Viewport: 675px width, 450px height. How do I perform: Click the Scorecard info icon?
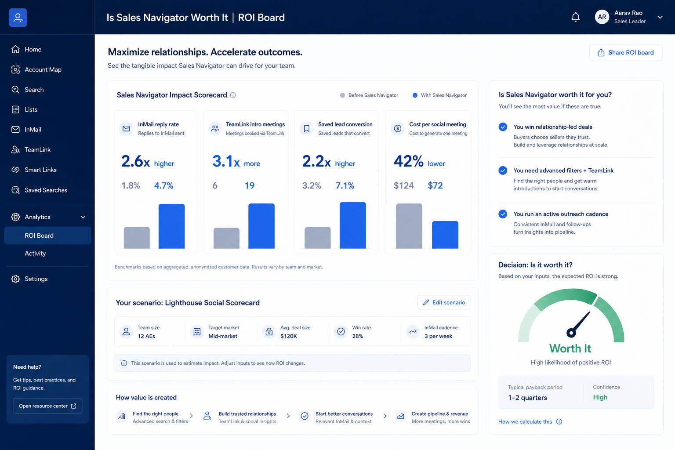[233, 95]
